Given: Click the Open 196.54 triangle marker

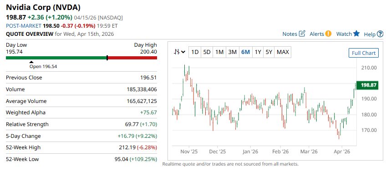Looking at the screenshot, I should point(31,62).
